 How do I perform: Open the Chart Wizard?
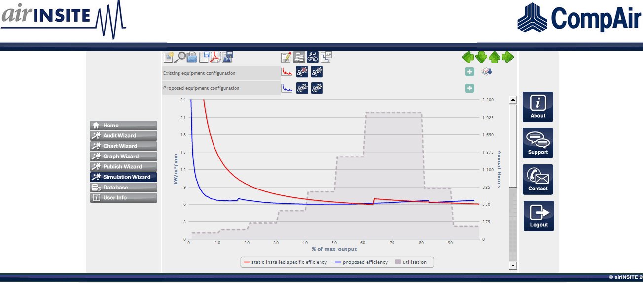123,146
